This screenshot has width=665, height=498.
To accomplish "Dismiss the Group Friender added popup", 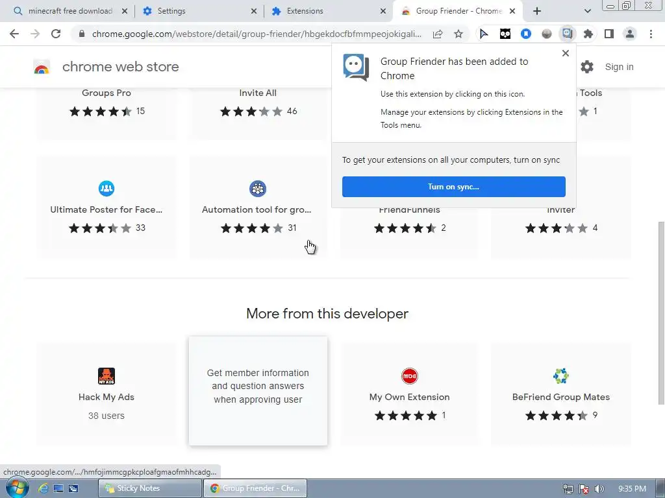I will (566, 53).
